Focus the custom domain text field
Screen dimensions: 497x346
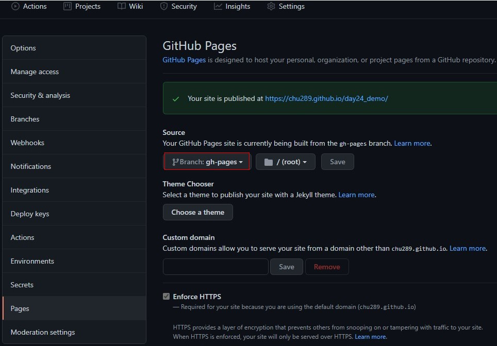pyautogui.click(x=216, y=267)
